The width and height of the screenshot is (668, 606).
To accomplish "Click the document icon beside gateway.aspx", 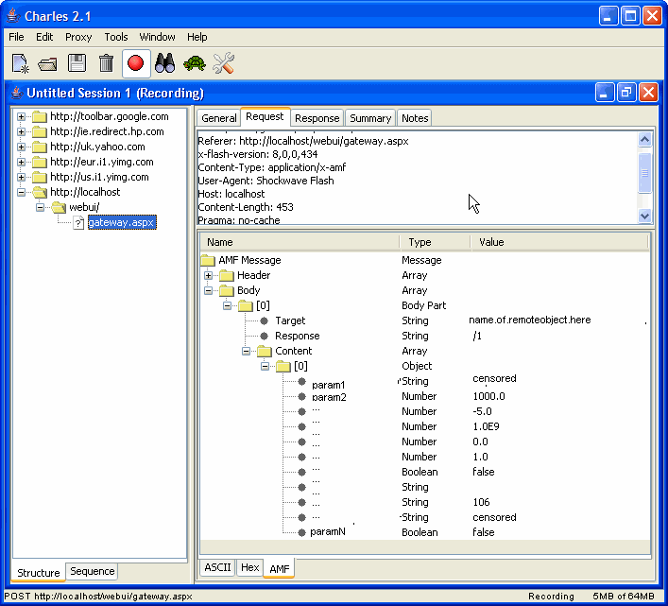I will pyautogui.click(x=78, y=222).
